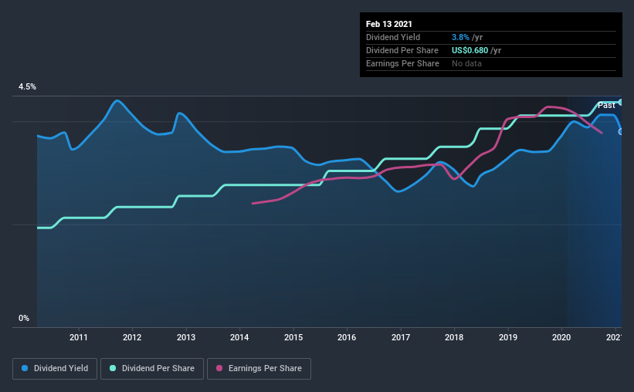The width and height of the screenshot is (634, 392).
Task: Click the 3.8% dividend yield value
Action: point(460,37)
